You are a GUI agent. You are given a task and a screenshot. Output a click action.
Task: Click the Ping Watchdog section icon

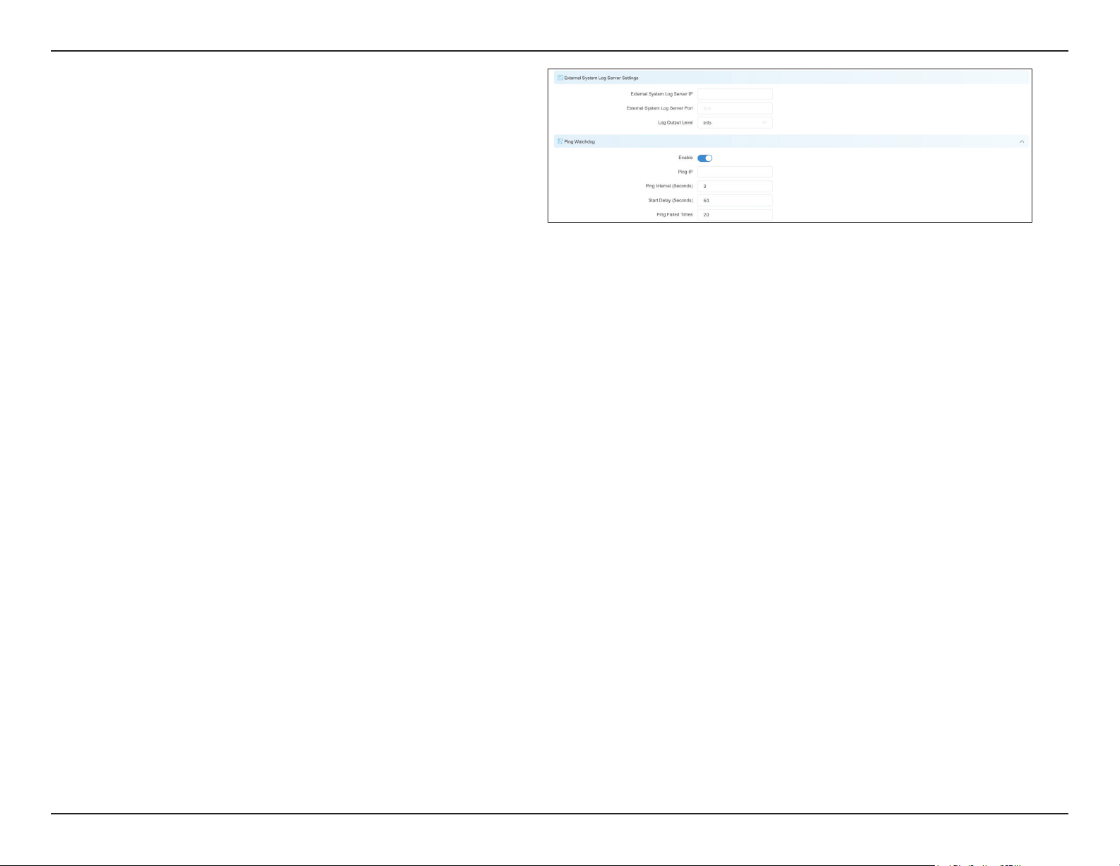[x=560, y=141]
